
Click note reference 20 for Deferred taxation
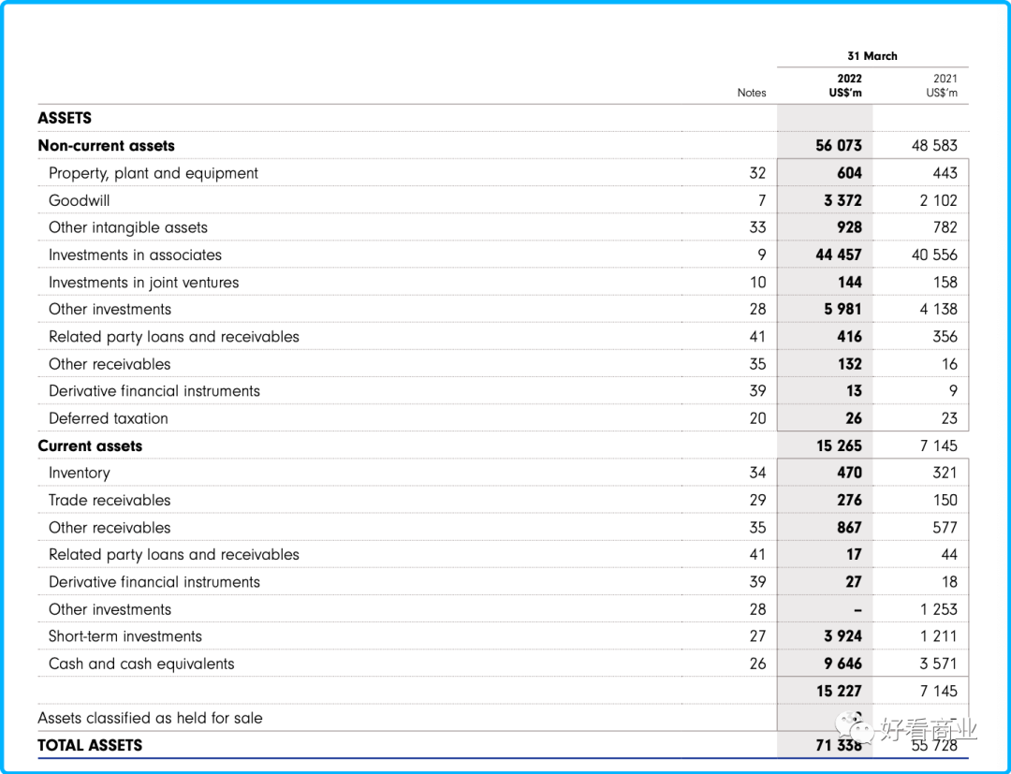pyautogui.click(x=756, y=418)
